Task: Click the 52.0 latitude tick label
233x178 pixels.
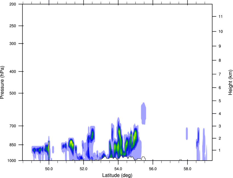Action: (x=84, y=169)
